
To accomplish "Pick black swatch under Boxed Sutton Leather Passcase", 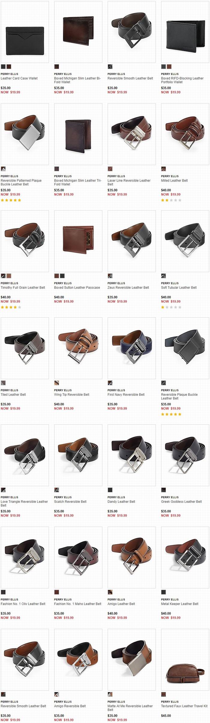I will coord(62,276).
